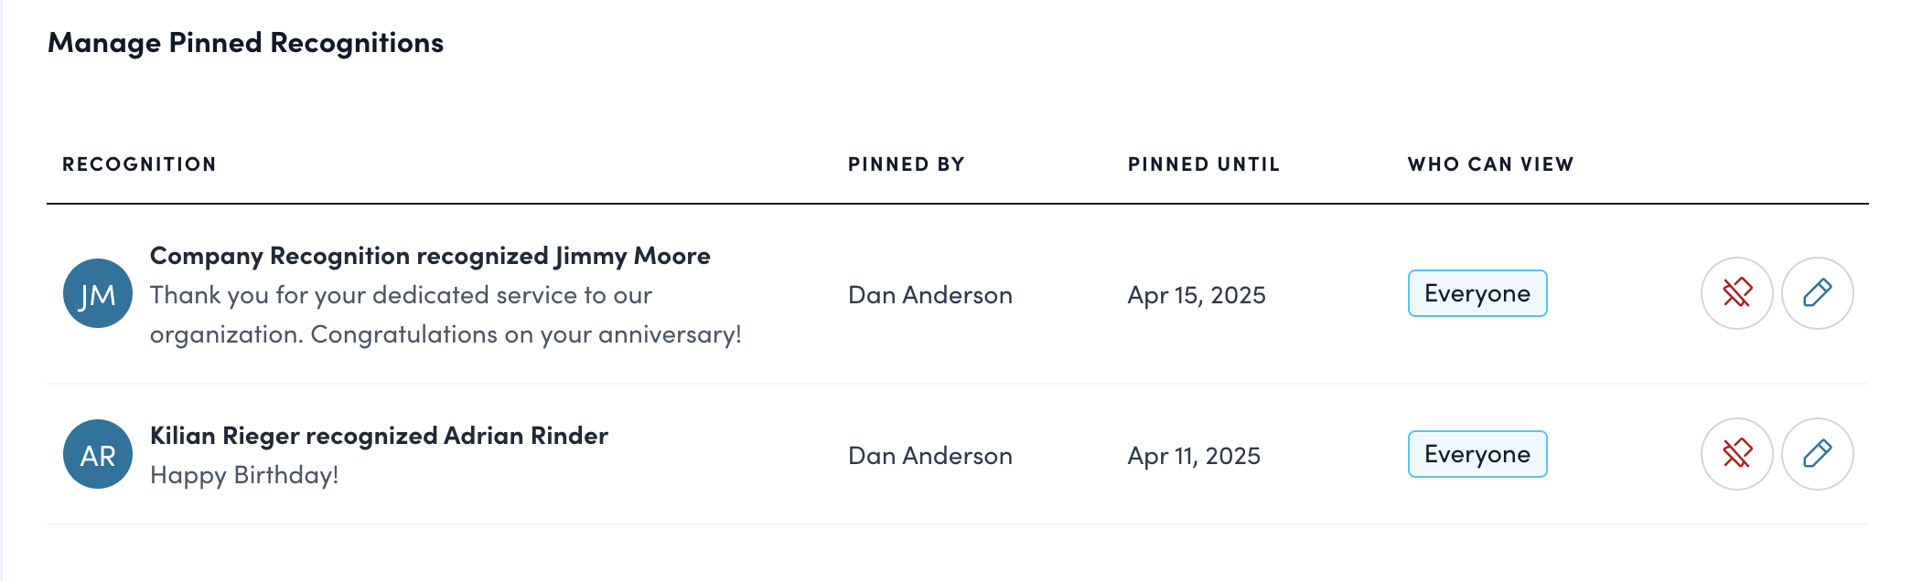Screen dimensions: 1912x581
Task: Unpin the Jimmy Moore recognition
Action: click(1736, 293)
